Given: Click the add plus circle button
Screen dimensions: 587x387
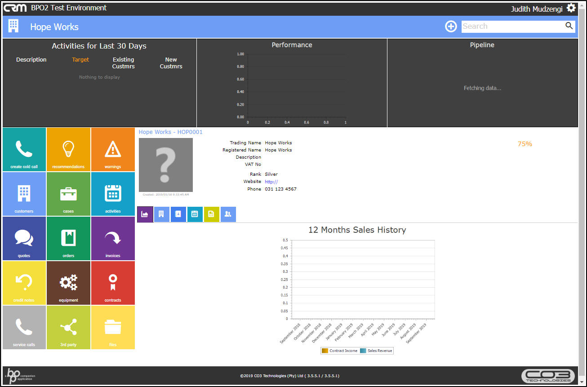Looking at the screenshot, I should pos(451,27).
